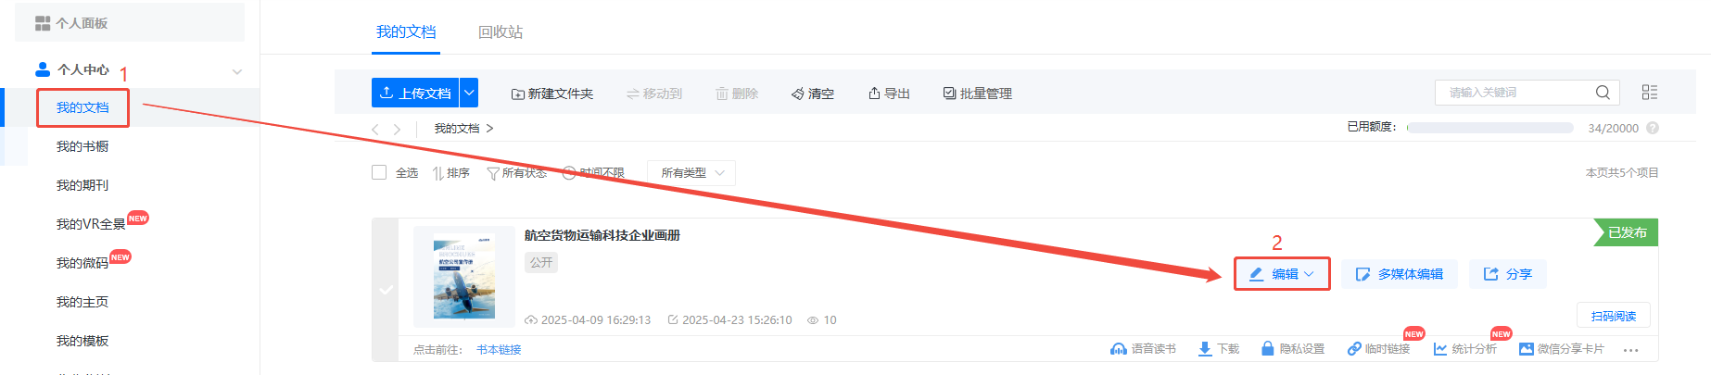
Task: Open the 书本链接 link
Action: [x=499, y=350]
